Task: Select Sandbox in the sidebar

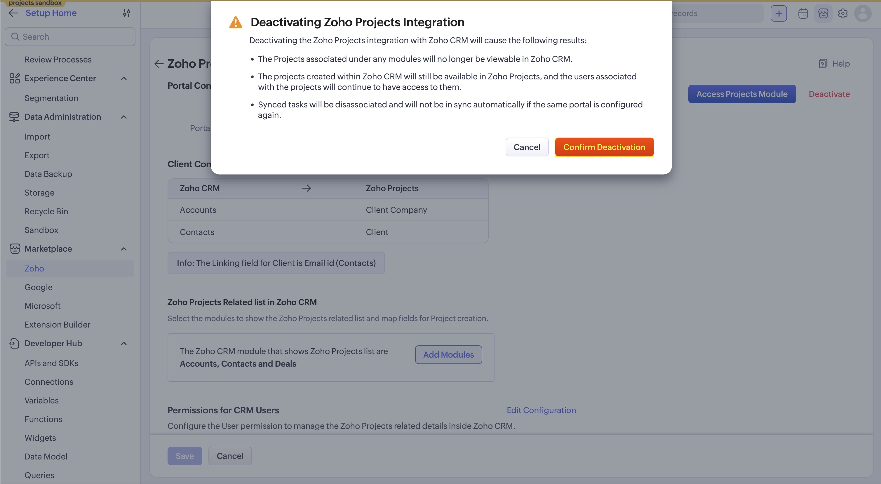Action: click(x=41, y=230)
